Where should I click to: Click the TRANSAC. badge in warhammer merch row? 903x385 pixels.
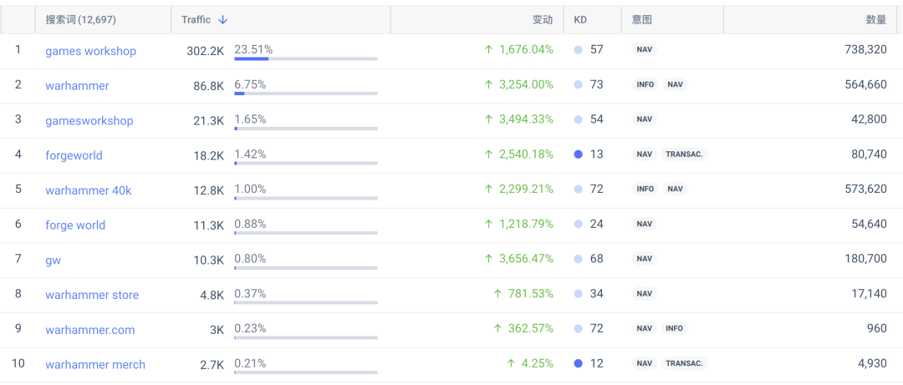pos(684,364)
